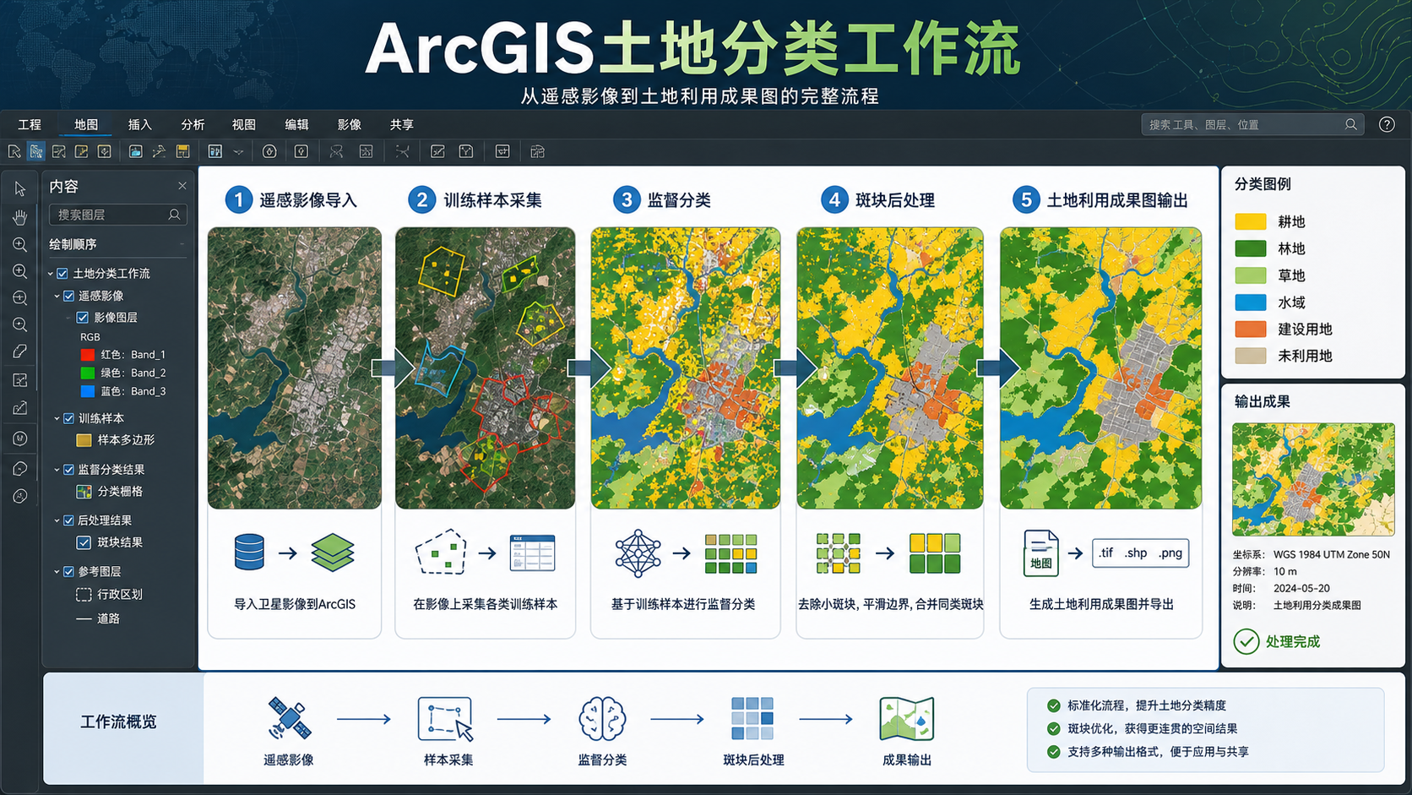This screenshot has width=1412, height=795.
Task: Click the 样本多边形 symbol swatch
Action: point(84,440)
